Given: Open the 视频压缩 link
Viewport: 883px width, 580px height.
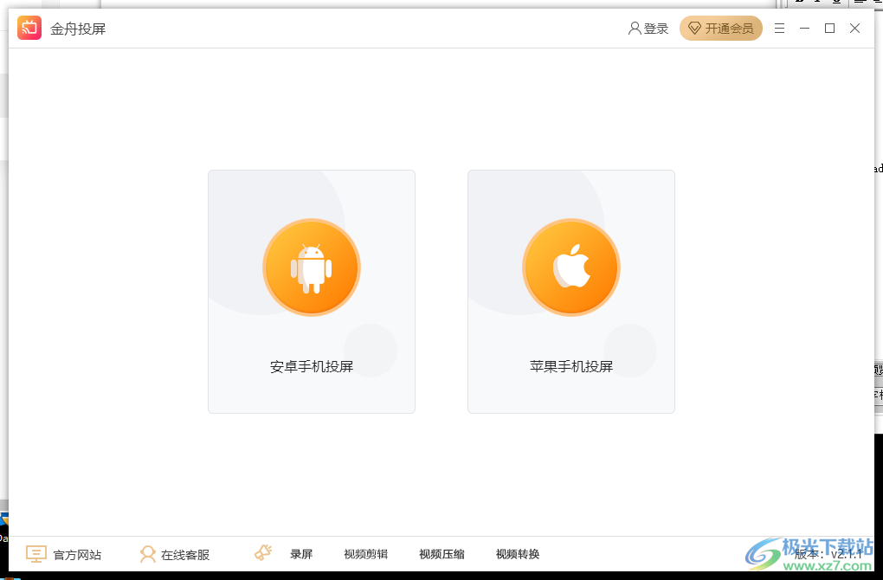Looking at the screenshot, I should 442,554.
